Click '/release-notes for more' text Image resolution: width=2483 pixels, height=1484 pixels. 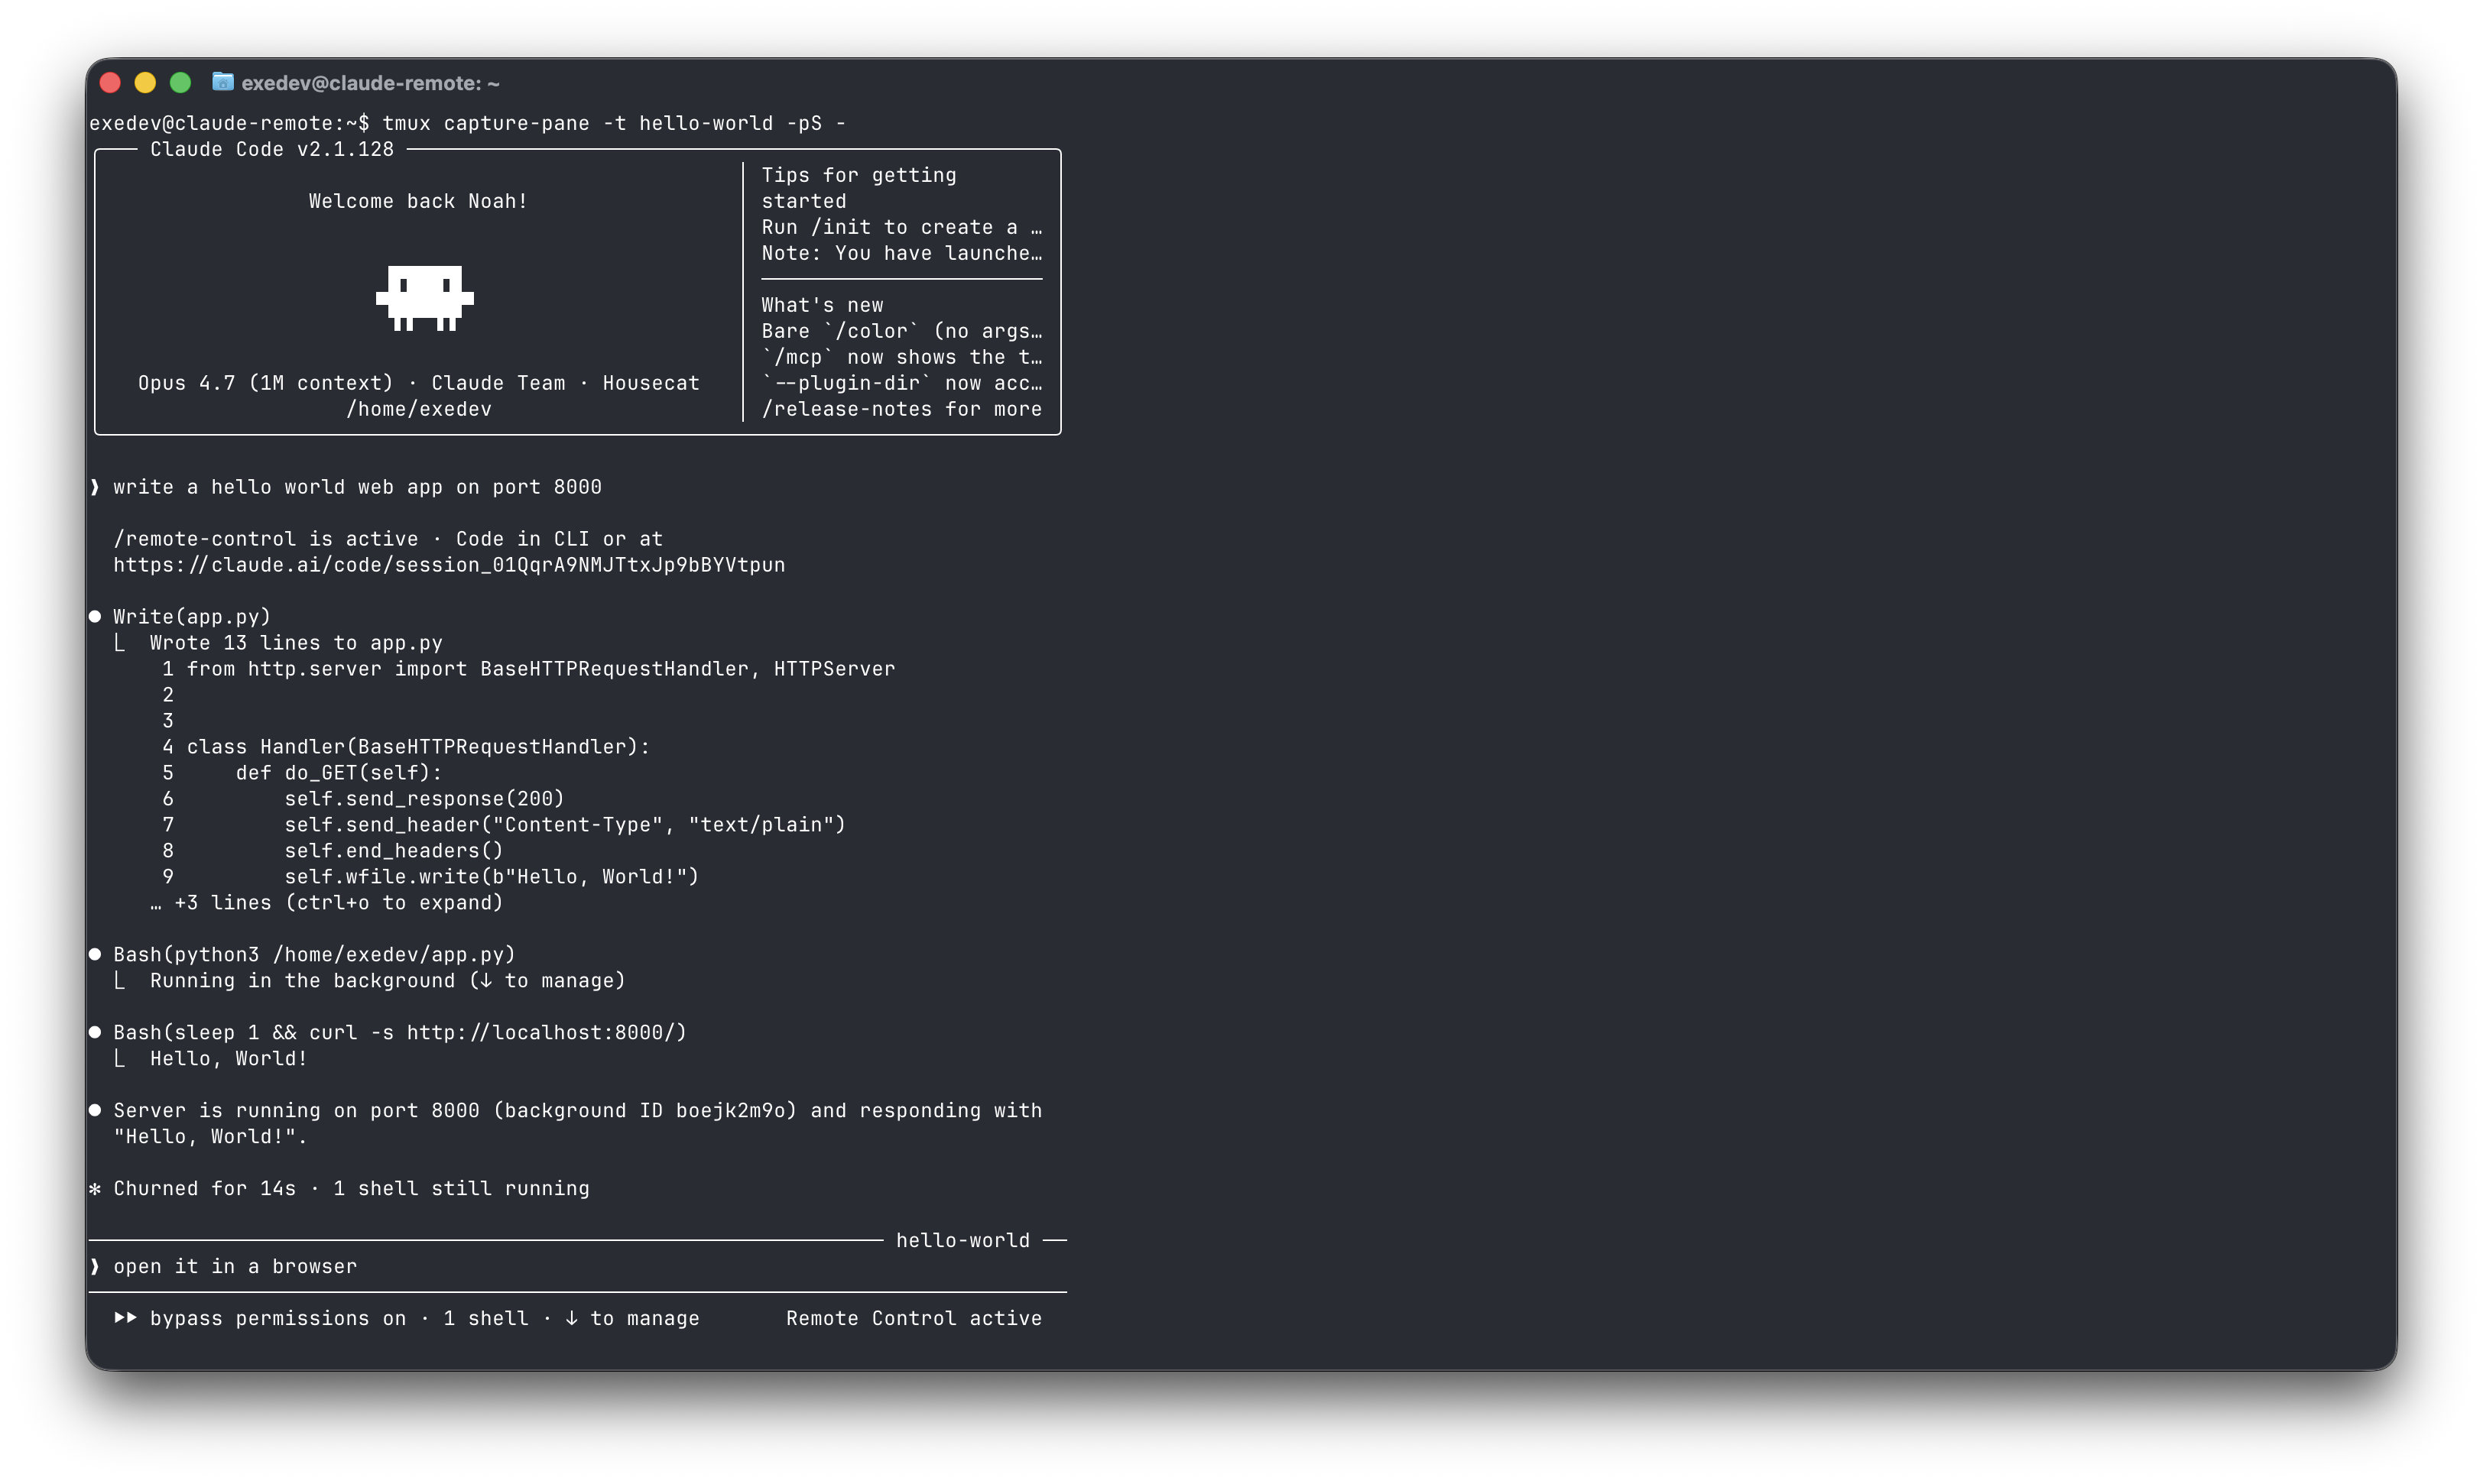click(x=901, y=409)
